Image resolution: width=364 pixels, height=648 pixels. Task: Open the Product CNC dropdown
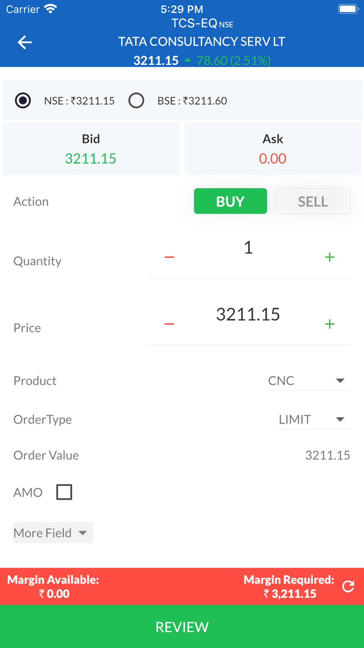point(309,381)
